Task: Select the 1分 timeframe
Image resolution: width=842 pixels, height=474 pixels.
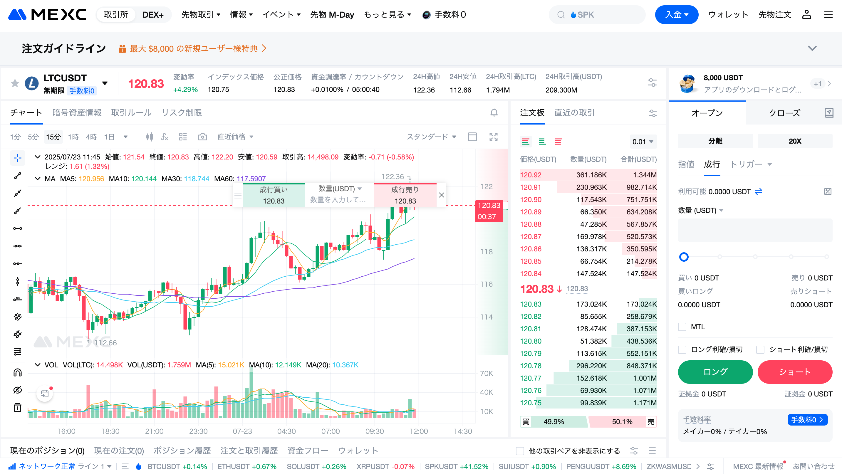Action: pyautogui.click(x=15, y=137)
